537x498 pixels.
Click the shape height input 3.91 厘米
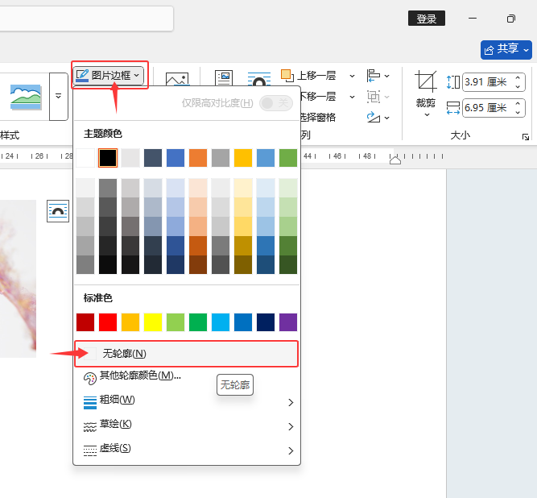point(486,82)
